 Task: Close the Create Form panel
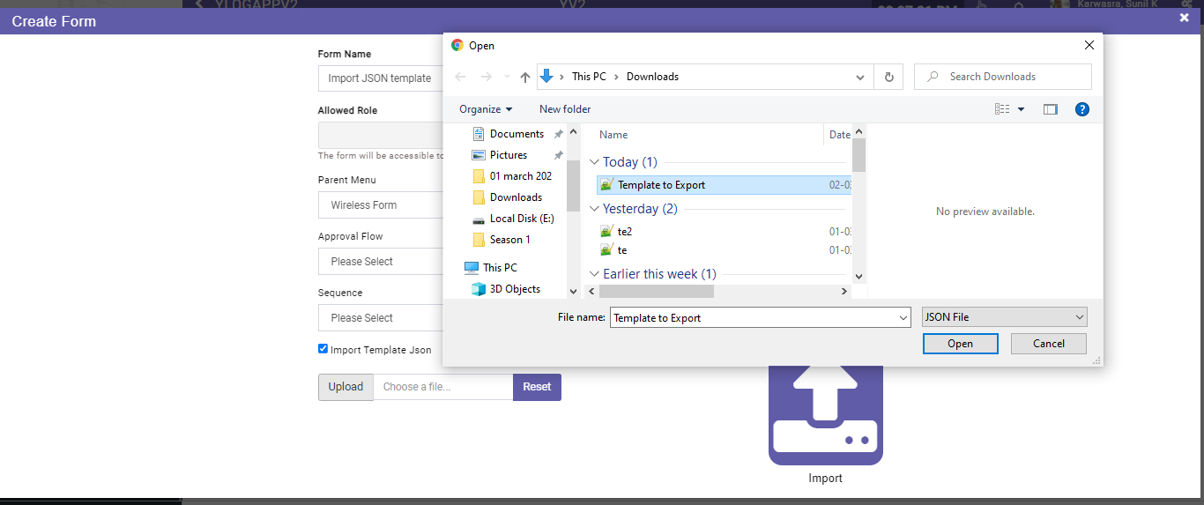(x=1185, y=18)
